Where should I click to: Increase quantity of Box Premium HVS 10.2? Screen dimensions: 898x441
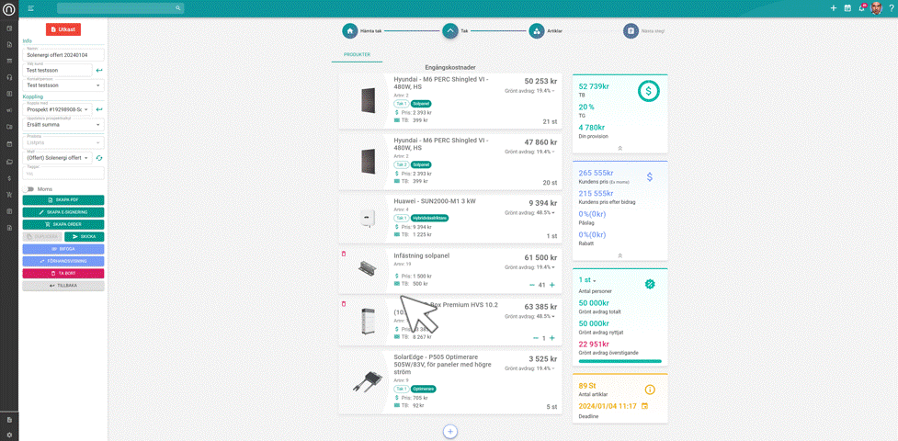tap(552, 338)
